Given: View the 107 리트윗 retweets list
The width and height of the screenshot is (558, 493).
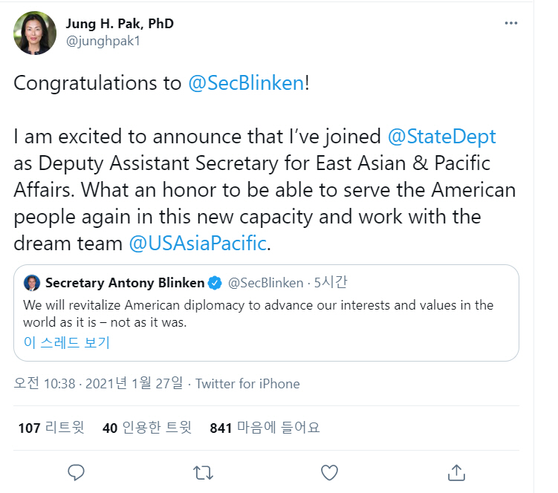Looking at the screenshot, I should click(51, 427).
